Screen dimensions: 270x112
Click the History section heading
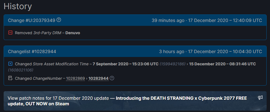[x=18, y=6]
